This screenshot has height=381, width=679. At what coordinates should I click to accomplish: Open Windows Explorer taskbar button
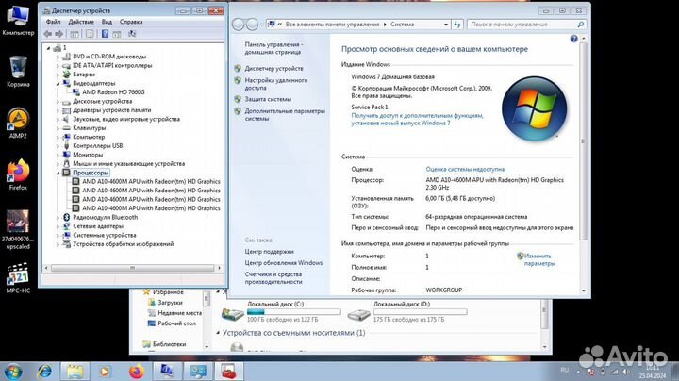pos(75,372)
